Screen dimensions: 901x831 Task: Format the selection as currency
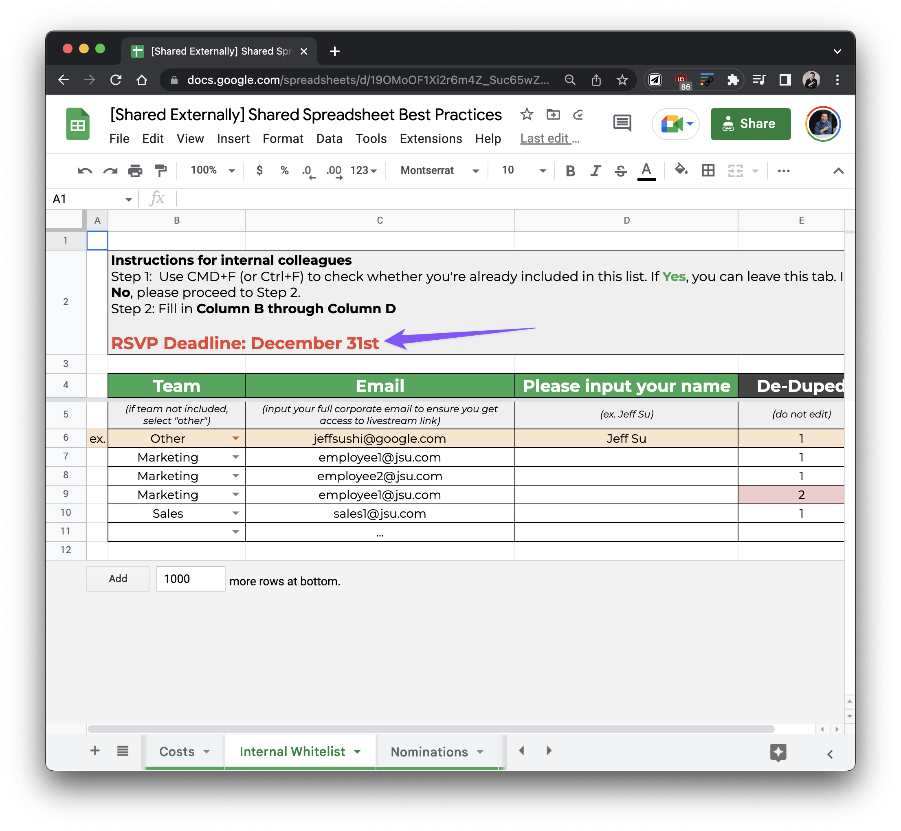click(259, 170)
